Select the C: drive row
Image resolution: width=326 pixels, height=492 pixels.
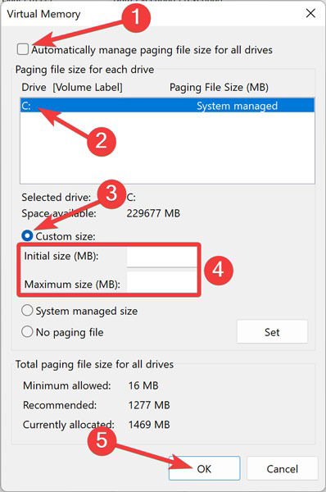pos(167,106)
